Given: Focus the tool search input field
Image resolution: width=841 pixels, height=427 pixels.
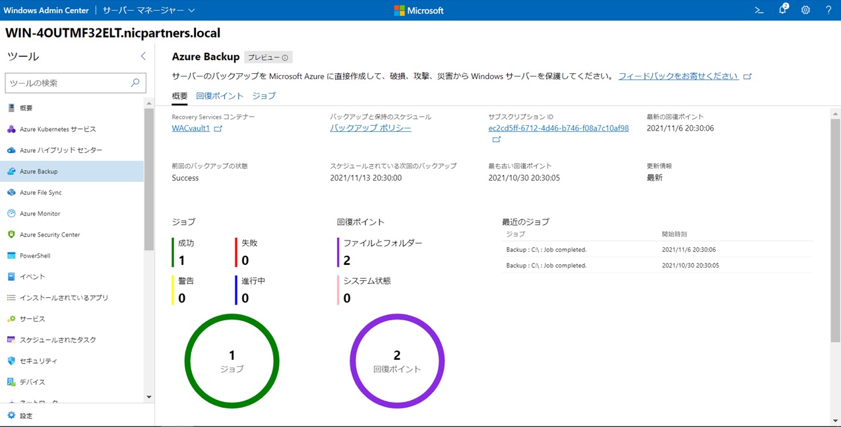Looking at the screenshot, I should [x=68, y=83].
